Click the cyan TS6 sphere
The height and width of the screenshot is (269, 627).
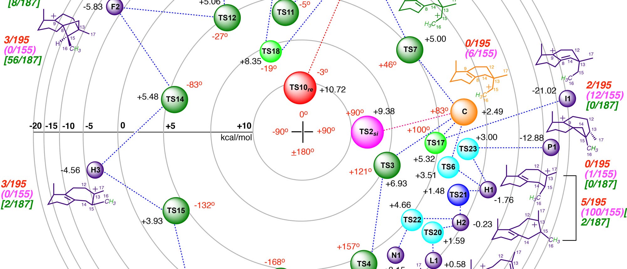click(x=448, y=167)
